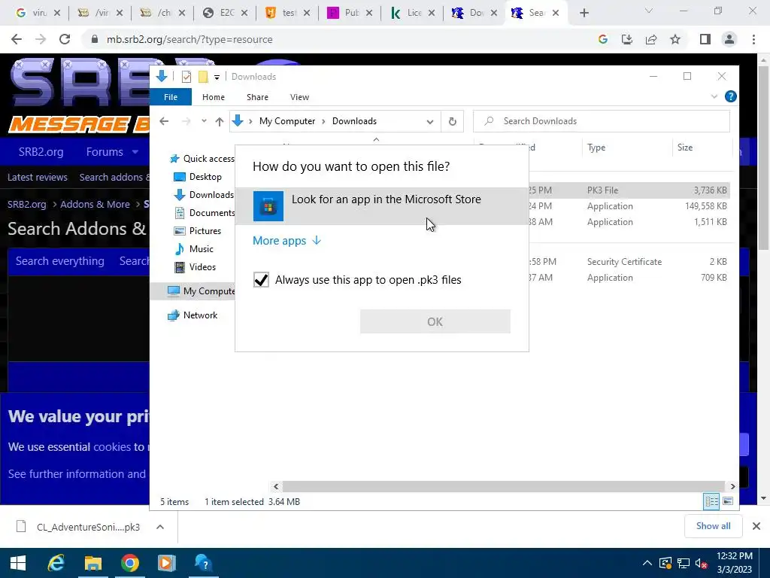Show hidden system tray icons
The width and height of the screenshot is (770, 578).
click(647, 563)
